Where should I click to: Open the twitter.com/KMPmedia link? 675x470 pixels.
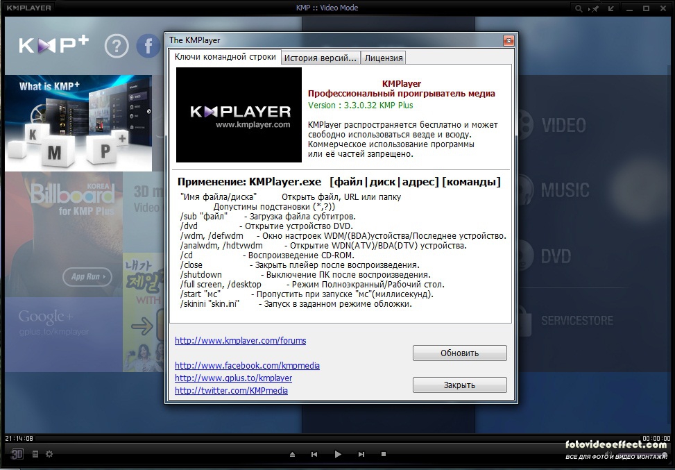pyautogui.click(x=231, y=391)
